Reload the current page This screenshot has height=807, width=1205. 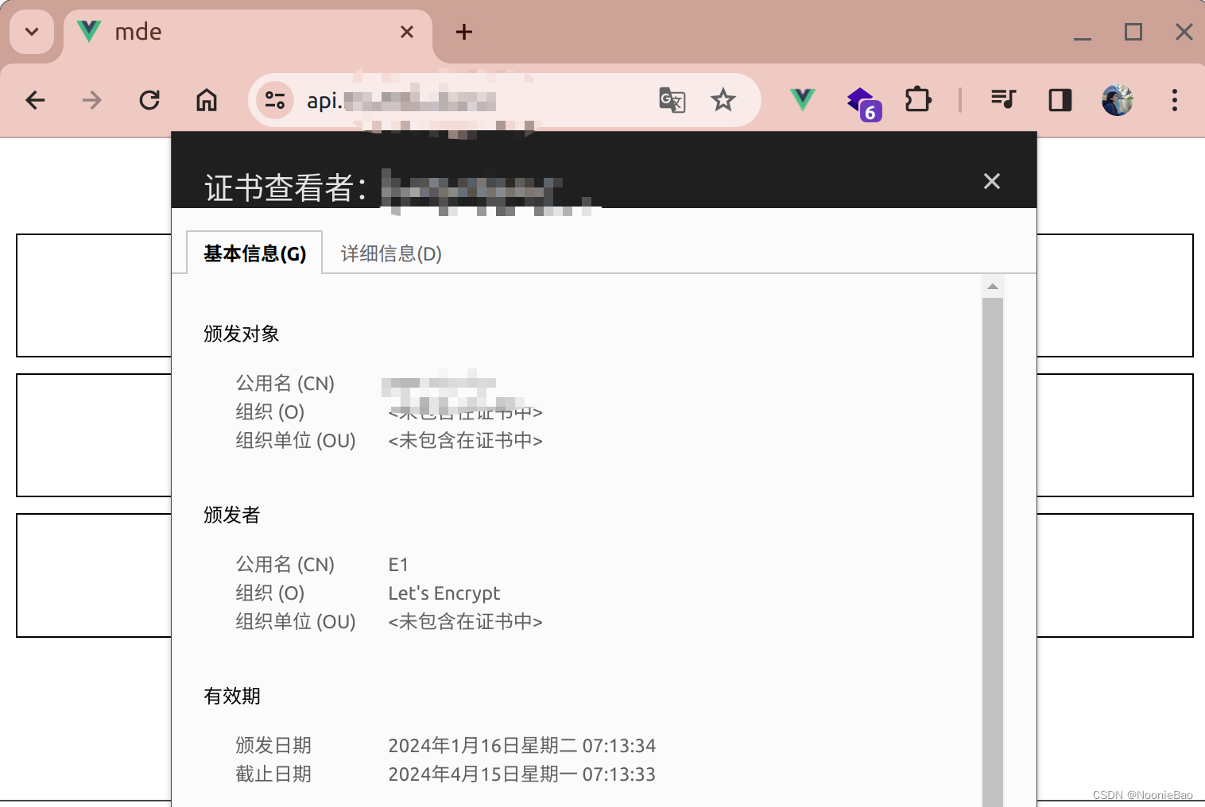click(x=149, y=100)
